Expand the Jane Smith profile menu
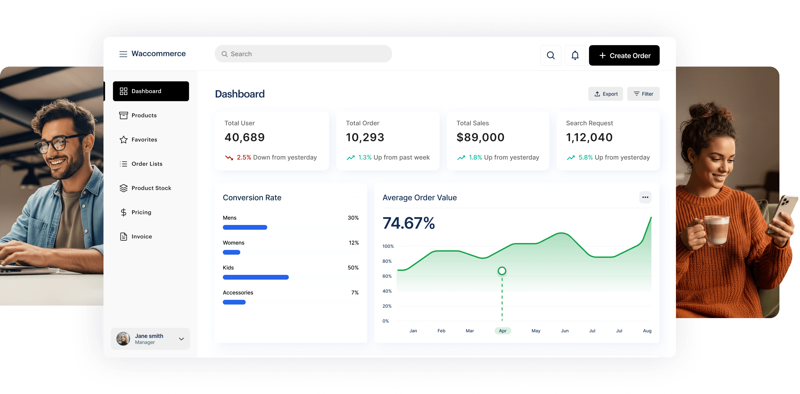The height and width of the screenshot is (394, 800). (181, 339)
